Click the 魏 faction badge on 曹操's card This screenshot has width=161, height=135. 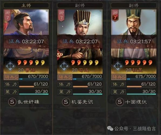point(10,66)
